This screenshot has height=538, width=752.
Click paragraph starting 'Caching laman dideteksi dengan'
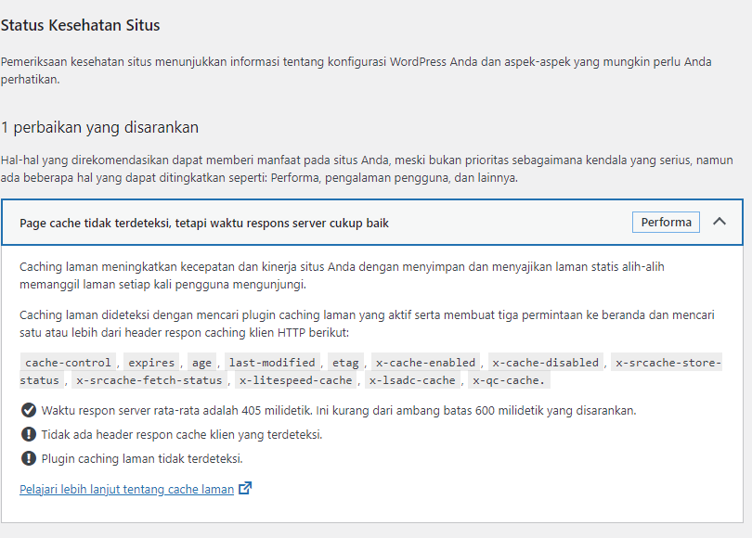[x=367, y=324]
